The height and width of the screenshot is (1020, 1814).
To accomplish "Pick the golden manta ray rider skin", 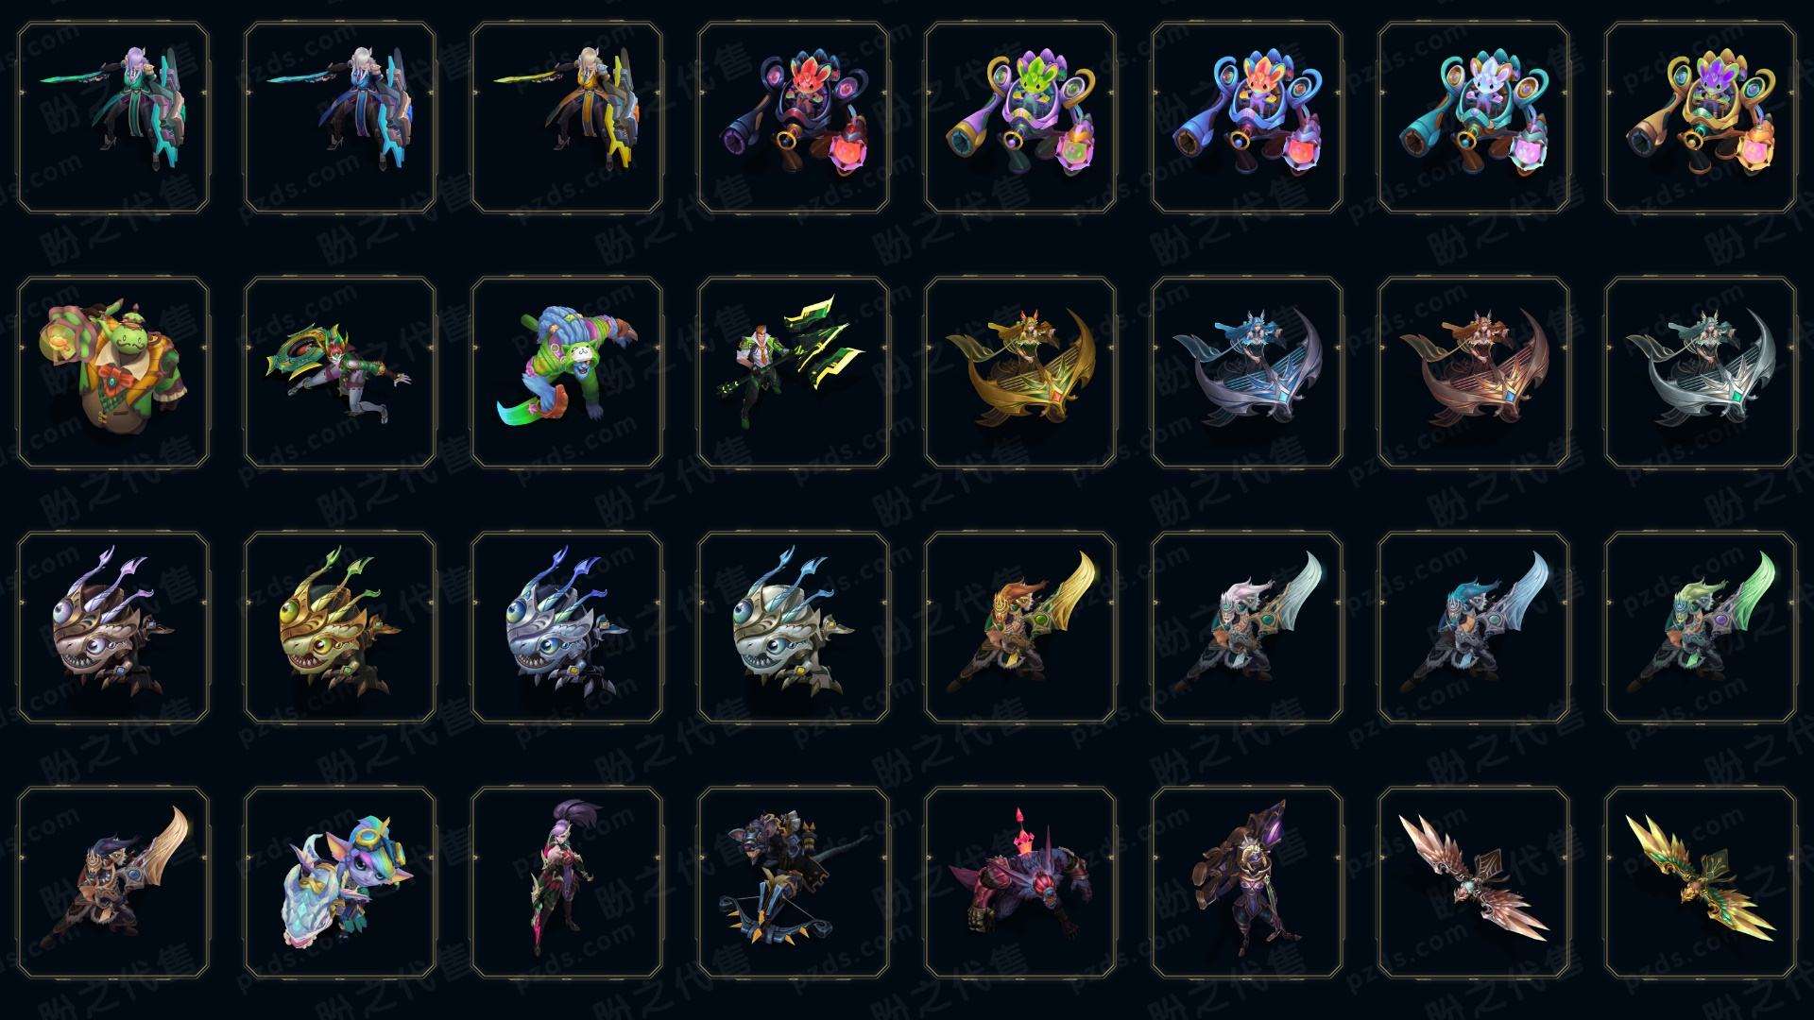I will [1020, 372].
